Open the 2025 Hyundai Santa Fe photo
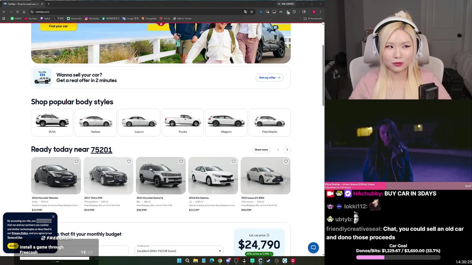This screenshot has width=472, height=265. 161,176
